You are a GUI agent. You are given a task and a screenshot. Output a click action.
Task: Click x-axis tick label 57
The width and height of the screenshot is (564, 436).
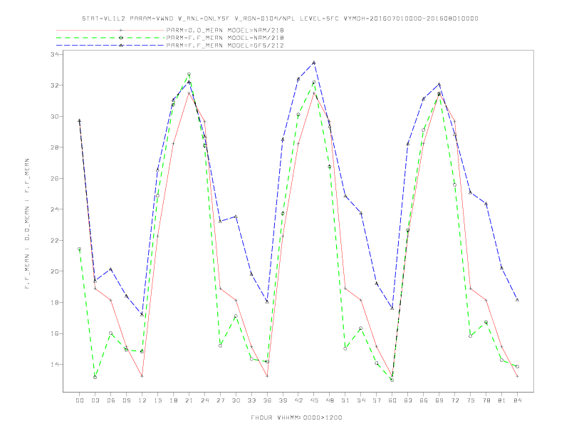tap(377, 400)
